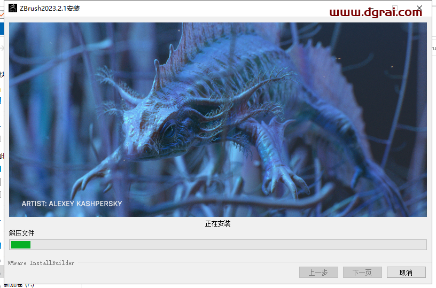This screenshot has width=436, height=288.
Task: Click the disabled 上一步 Back button
Action: 318,273
